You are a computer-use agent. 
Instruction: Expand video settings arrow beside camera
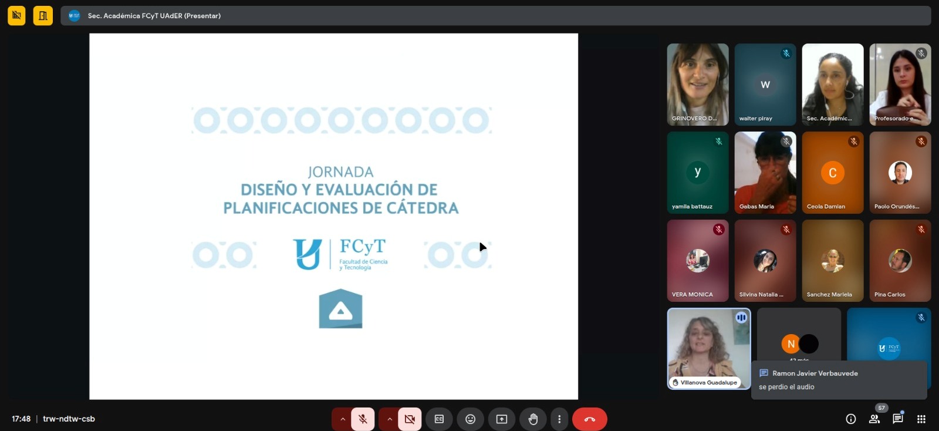pos(389,419)
